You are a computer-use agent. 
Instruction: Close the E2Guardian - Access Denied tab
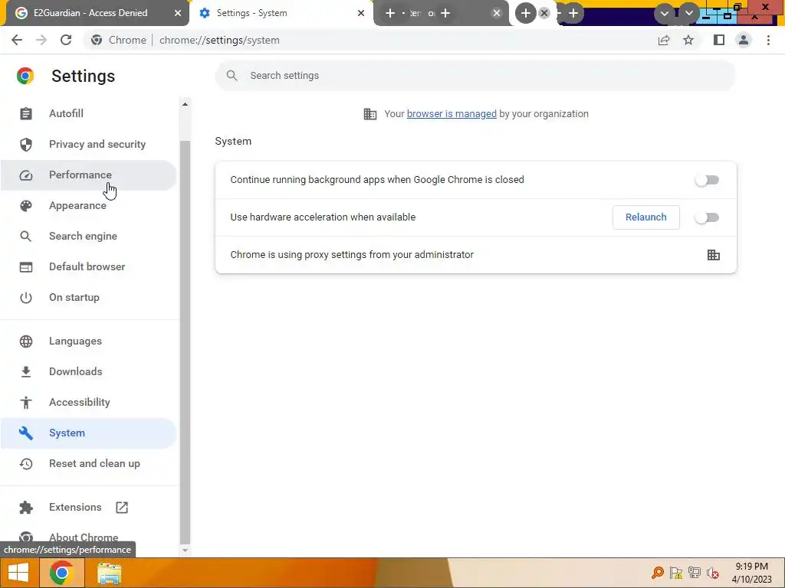(x=178, y=13)
